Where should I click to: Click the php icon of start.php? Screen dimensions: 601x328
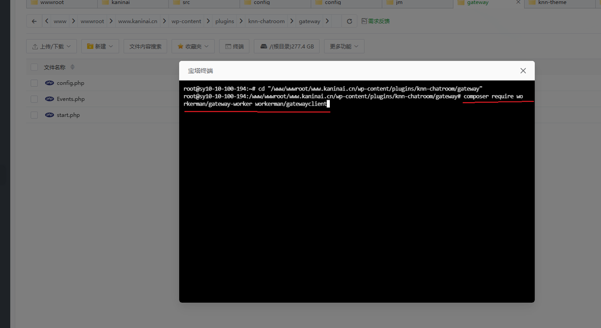coord(49,115)
